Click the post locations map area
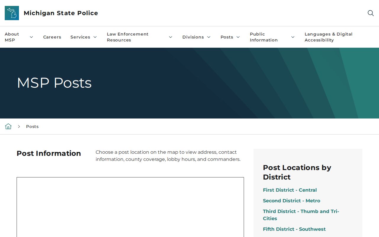The height and width of the screenshot is (237, 379). [x=130, y=207]
